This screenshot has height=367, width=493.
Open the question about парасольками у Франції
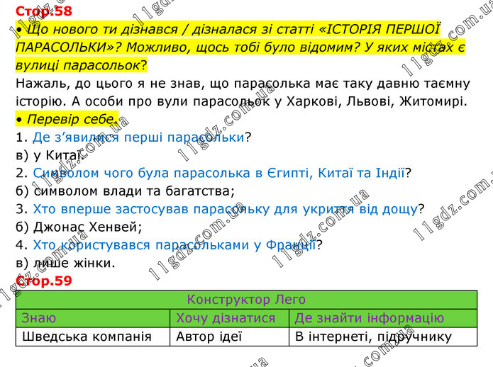coord(174,245)
